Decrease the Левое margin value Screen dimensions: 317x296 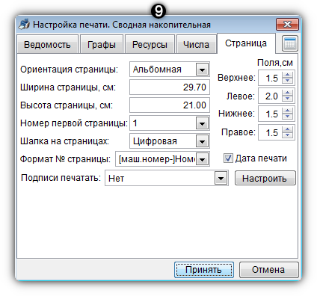coord(288,99)
